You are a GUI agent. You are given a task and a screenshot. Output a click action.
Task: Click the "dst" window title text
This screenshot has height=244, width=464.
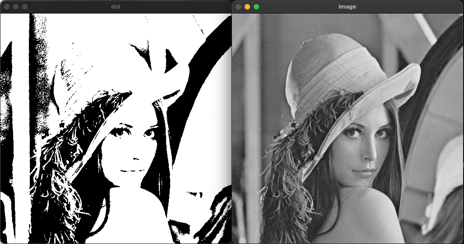tap(116, 7)
